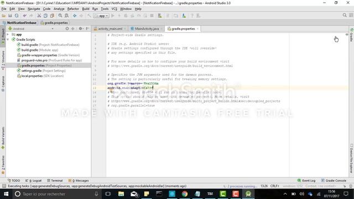Toggle the Captures tool window sidebar button
The width and height of the screenshot is (354, 199).
(x=3, y=83)
